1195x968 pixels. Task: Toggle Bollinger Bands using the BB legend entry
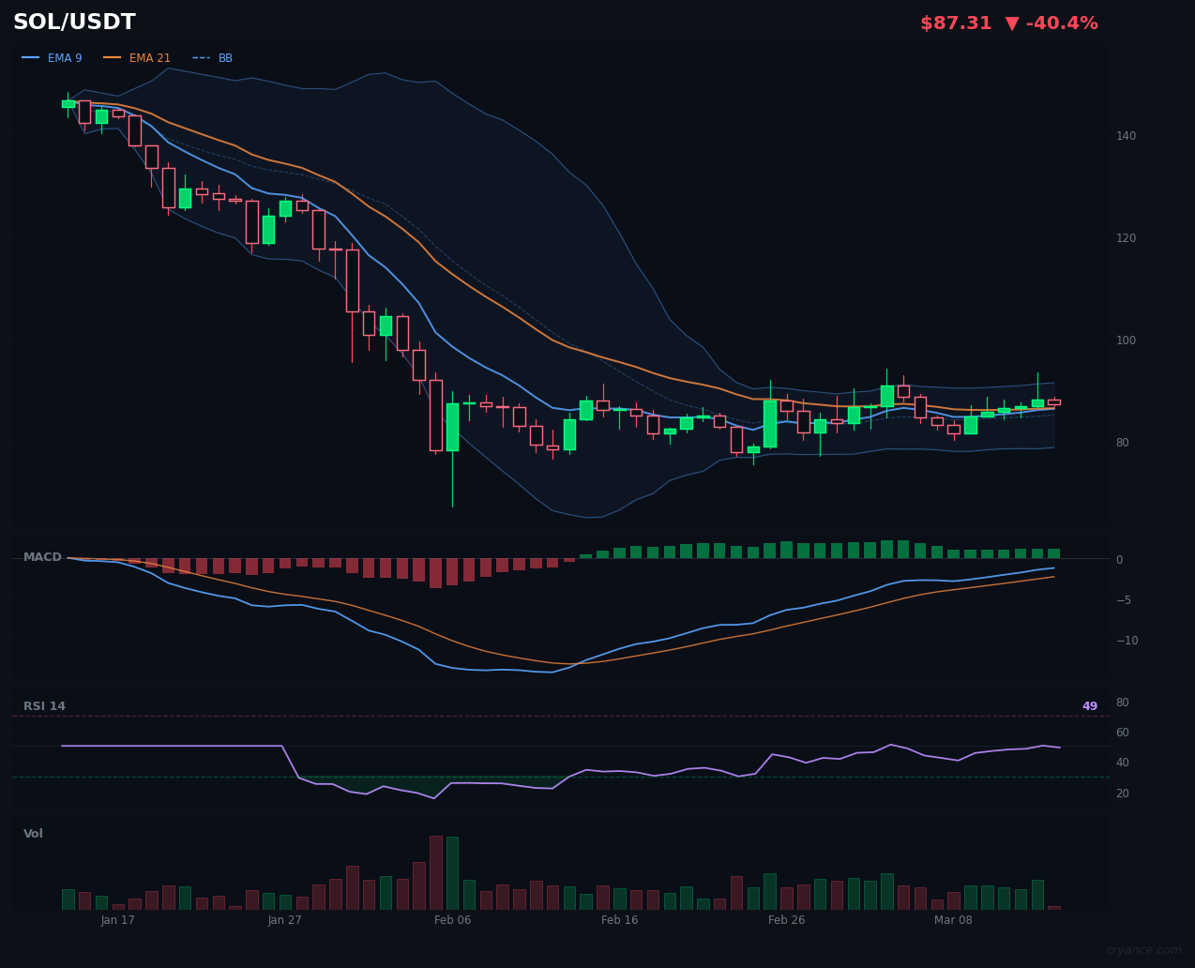click(224, 57)
